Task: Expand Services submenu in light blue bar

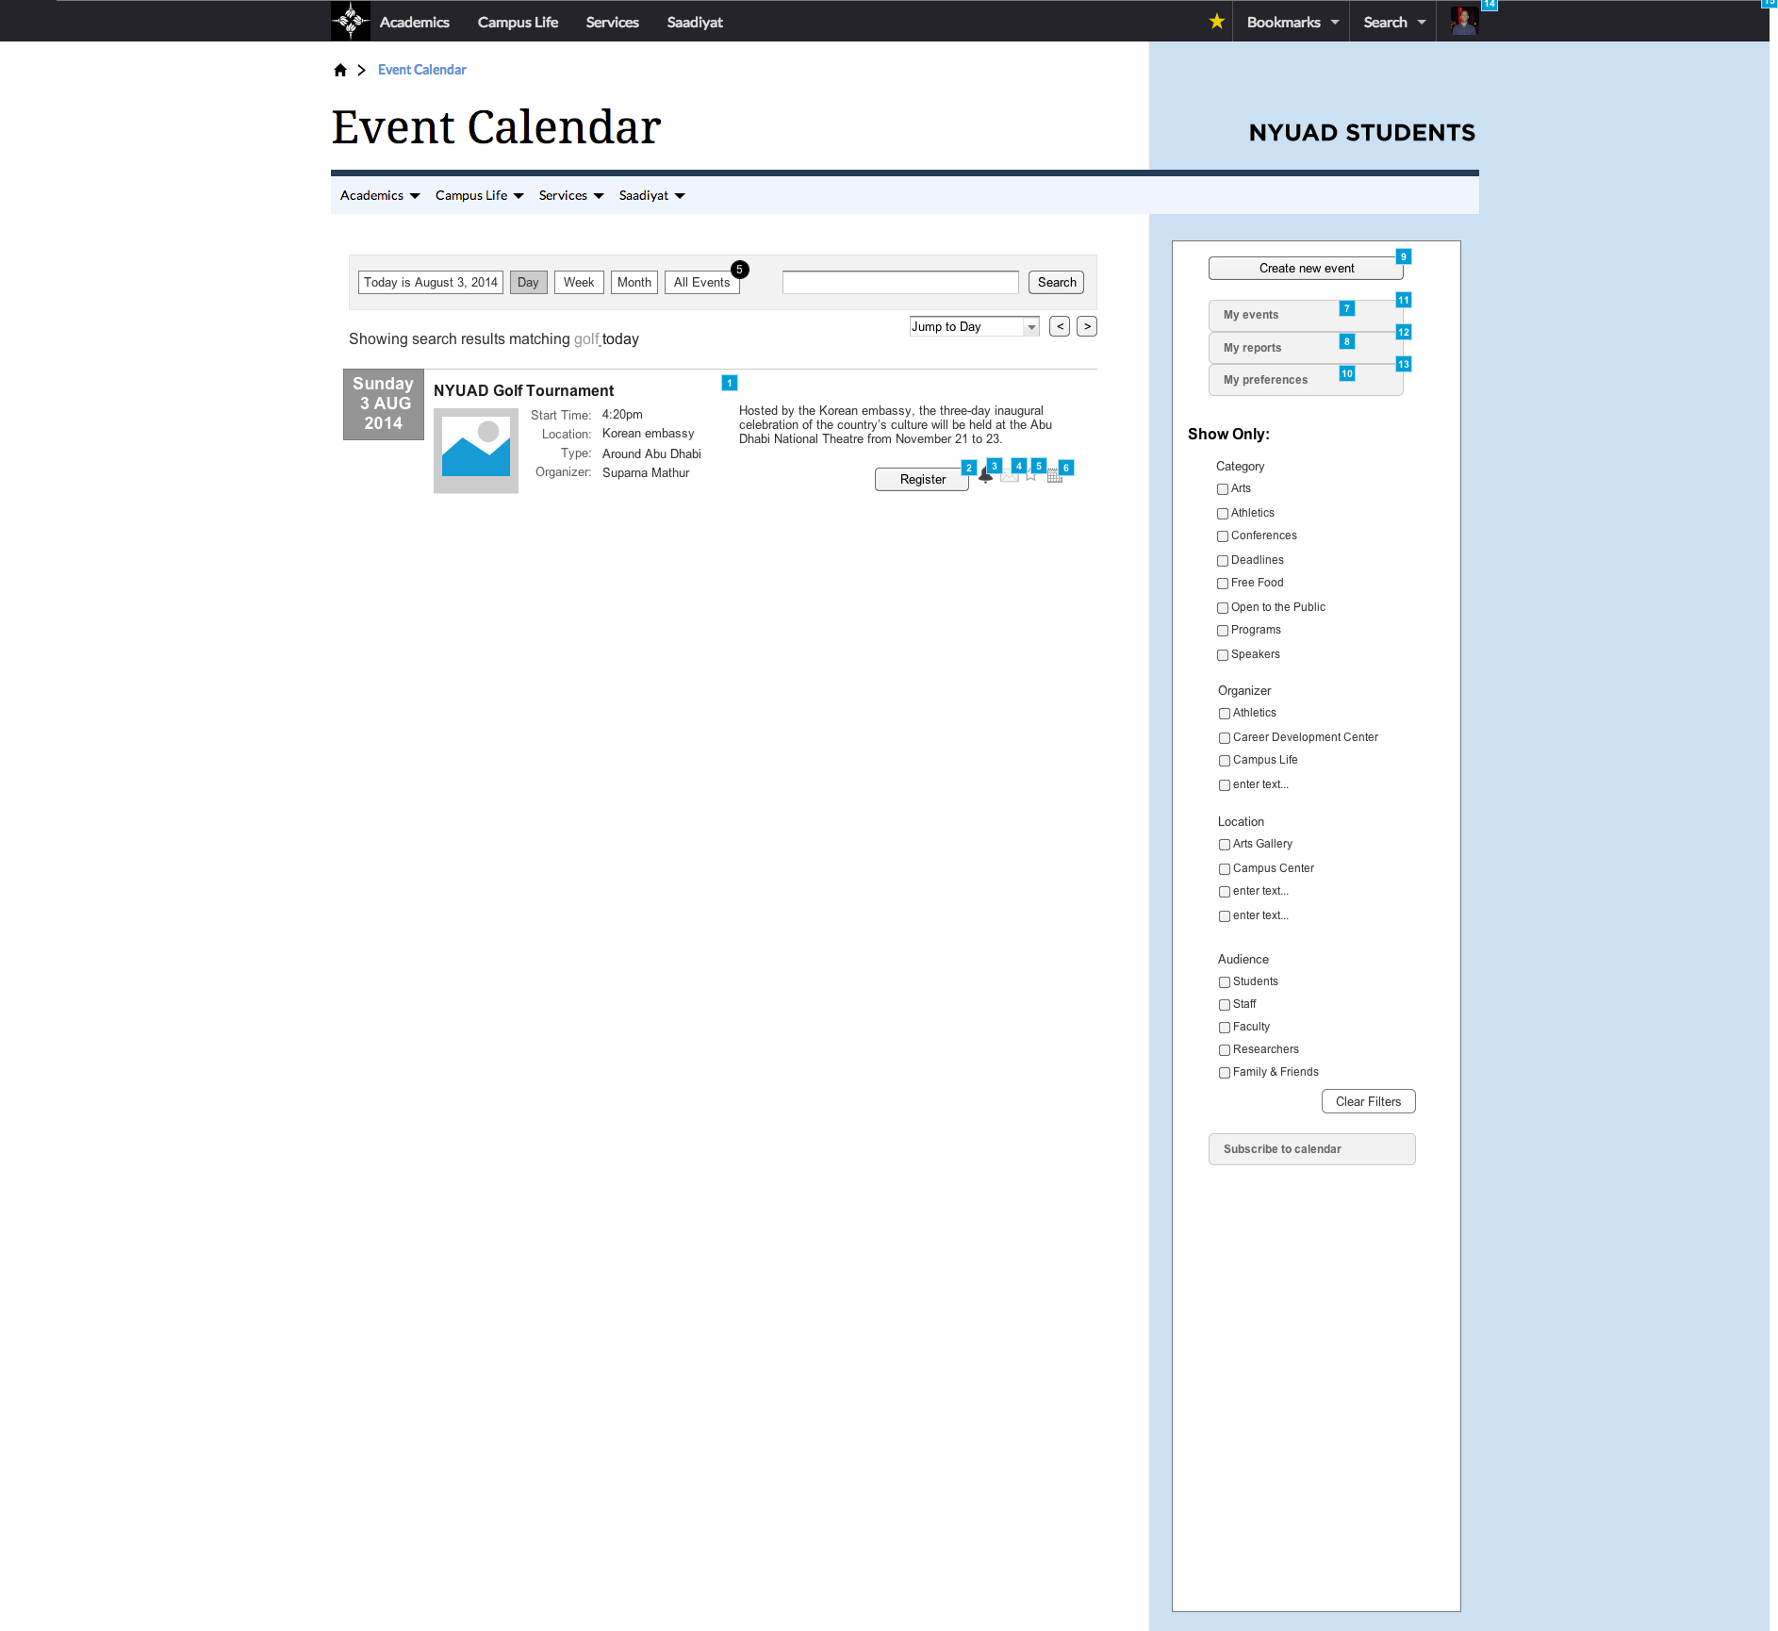Action: tap(571, 195)
